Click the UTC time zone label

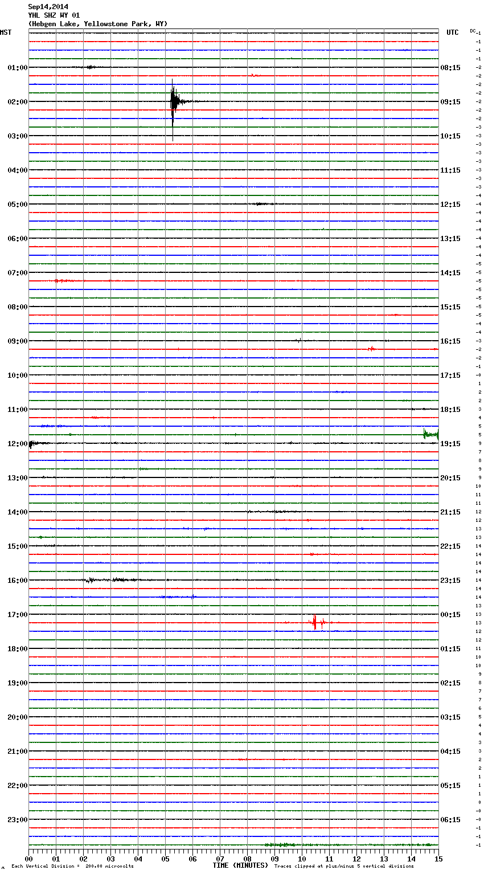452,32
